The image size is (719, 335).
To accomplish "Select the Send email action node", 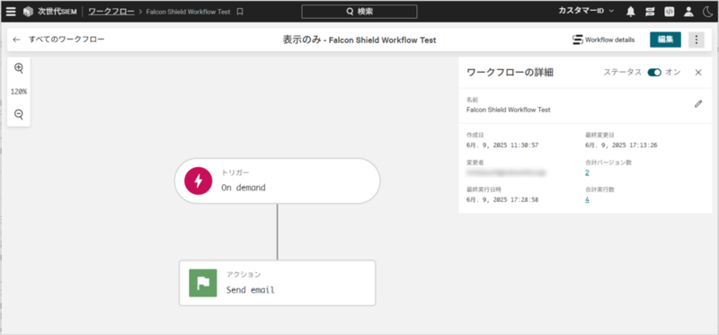I will point(277,283).
